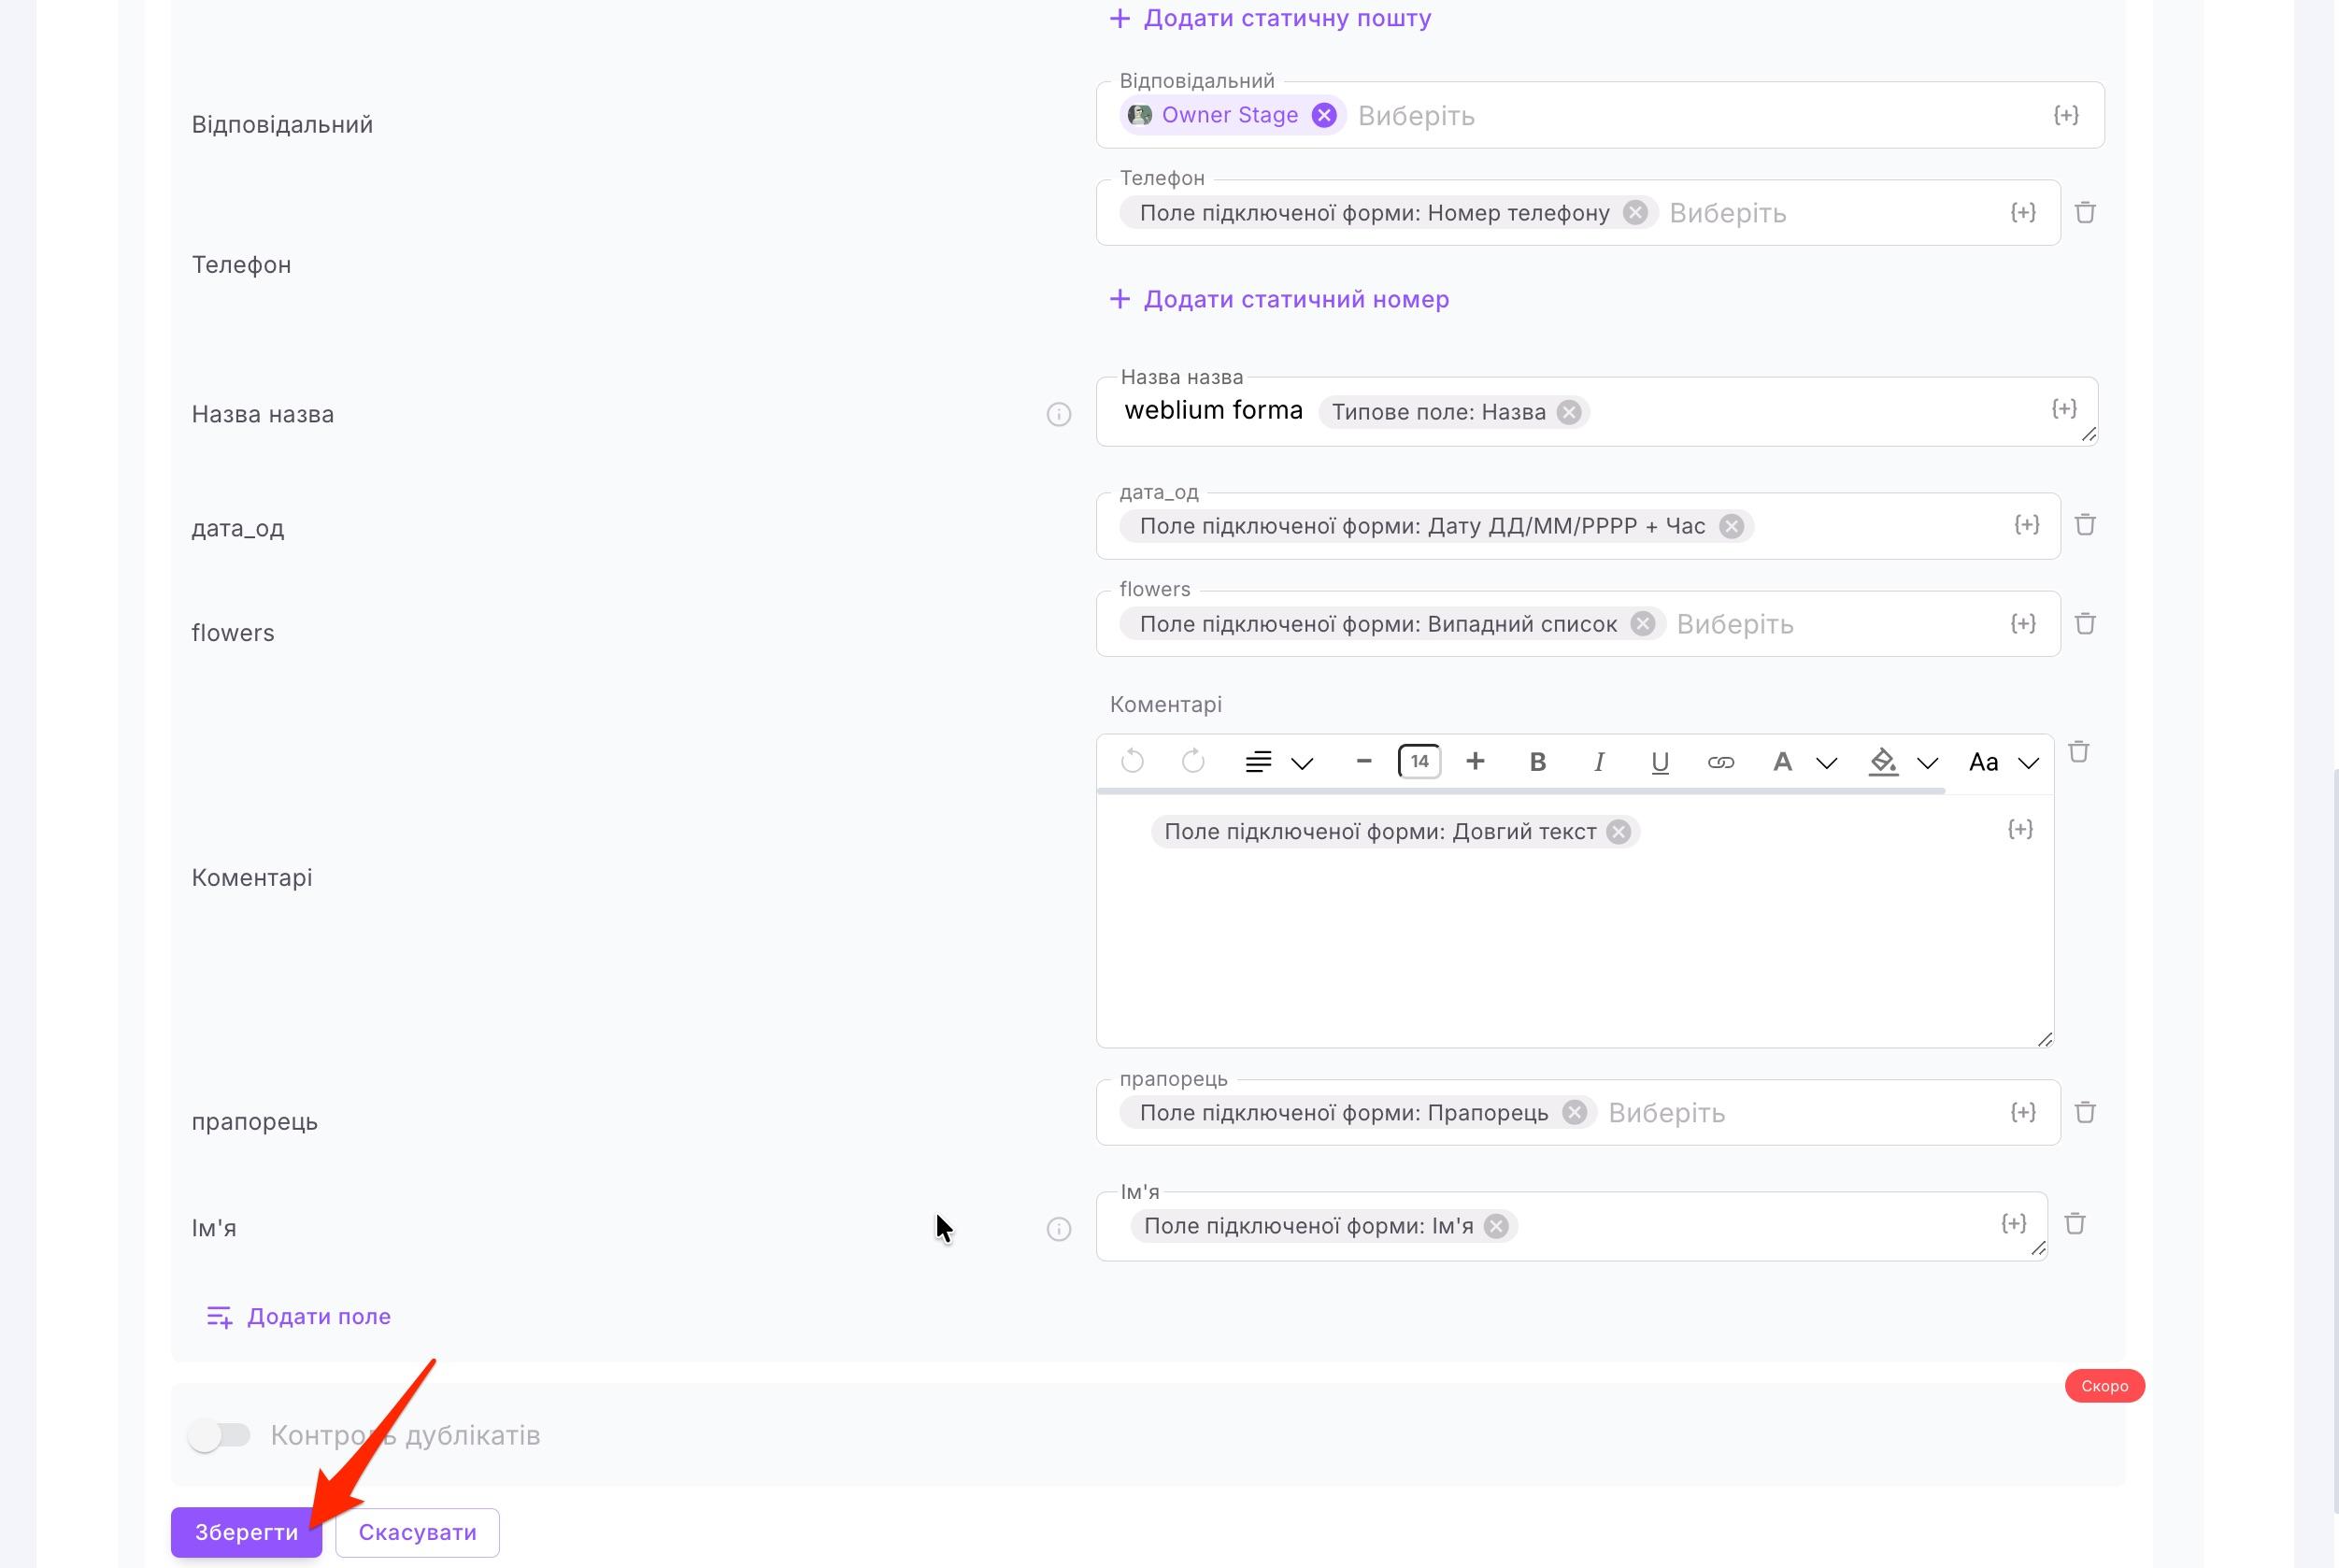2339x1568 pixels.
Task: Delete the flowers field row
Action: [2085, 624]
